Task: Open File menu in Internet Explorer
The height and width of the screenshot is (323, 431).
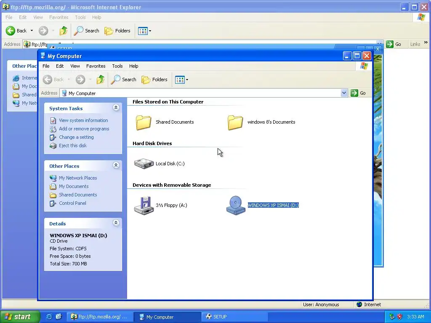Action: [x=9, y=17]
